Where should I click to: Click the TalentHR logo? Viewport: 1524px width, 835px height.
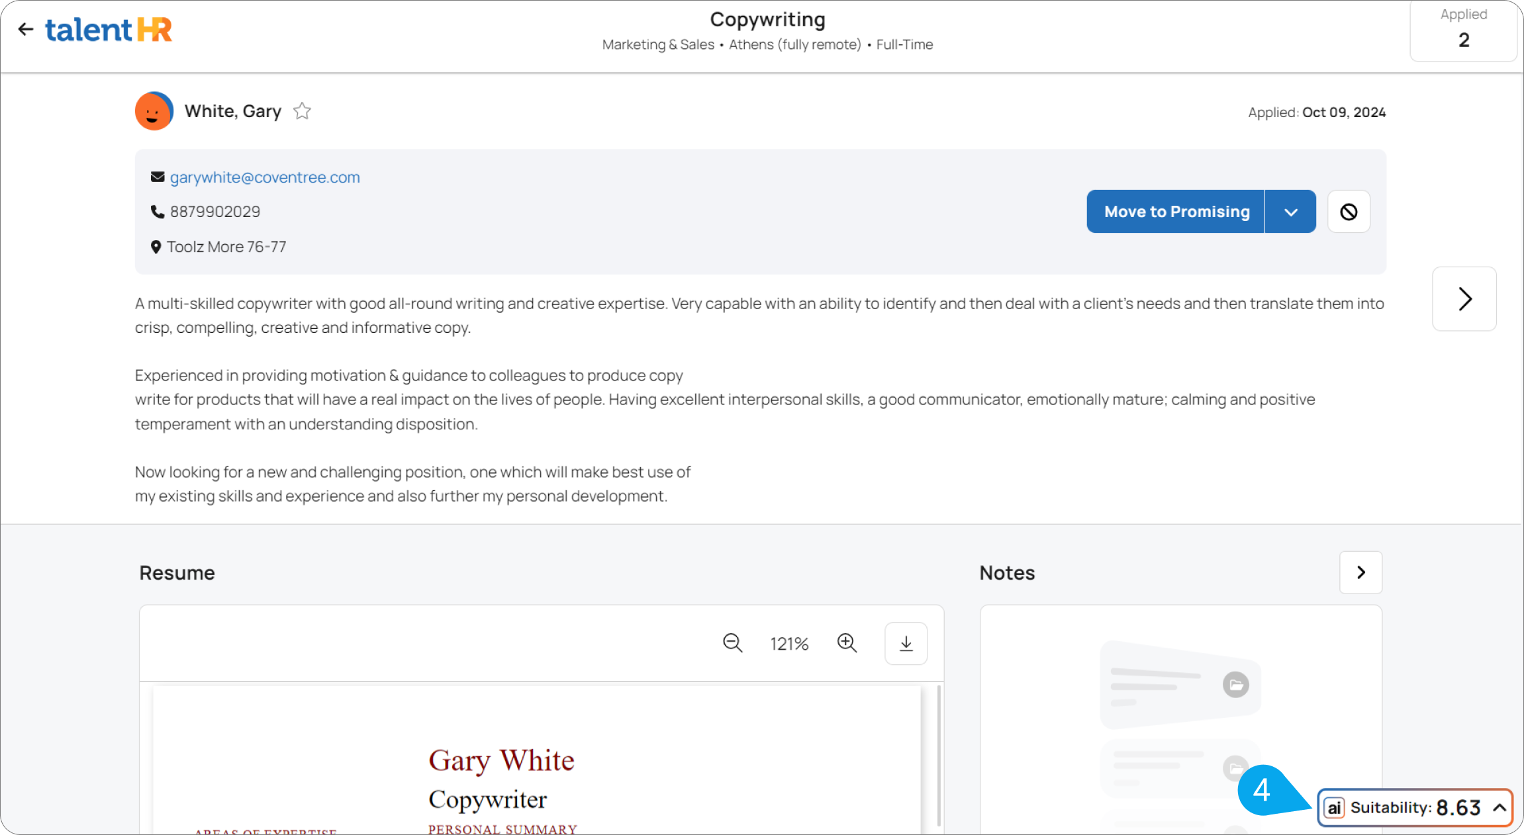point(109,30)
